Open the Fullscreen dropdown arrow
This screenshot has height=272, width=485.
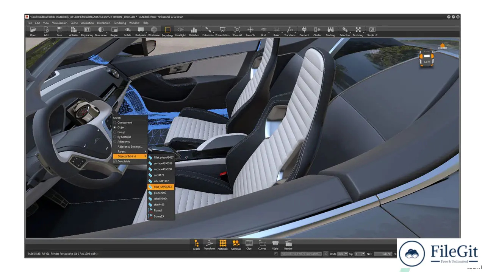click(x=213, y=32)
